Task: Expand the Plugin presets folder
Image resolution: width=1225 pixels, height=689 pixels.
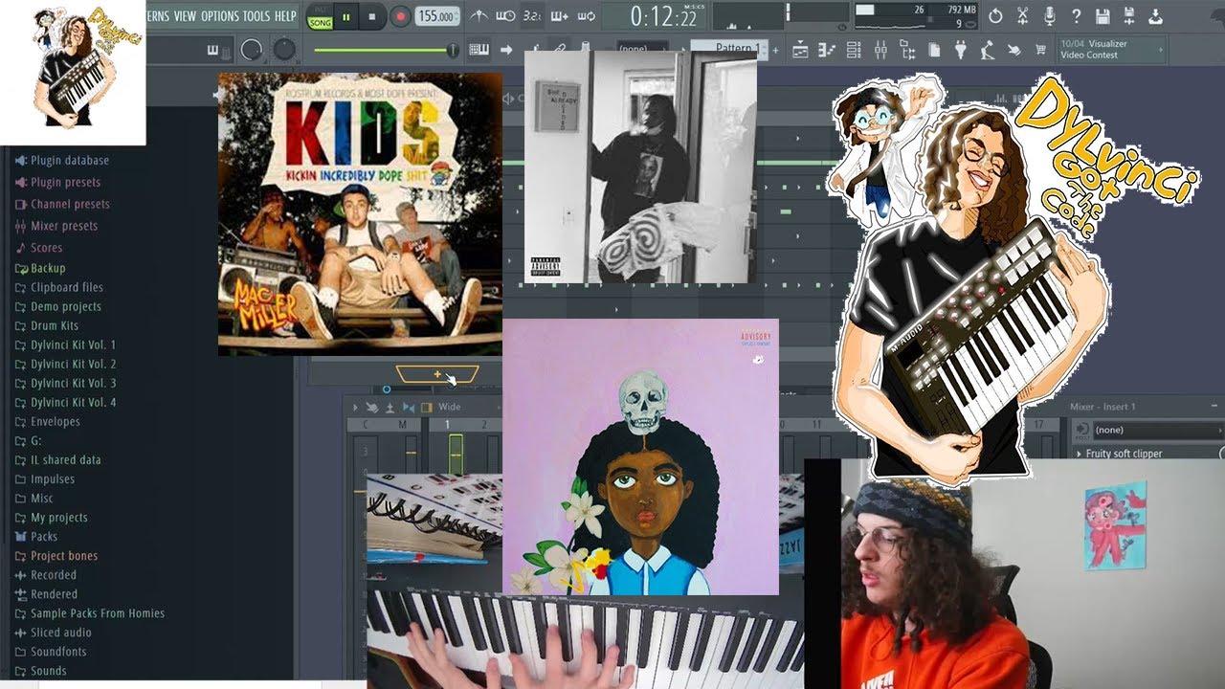Action: [65, 182]
